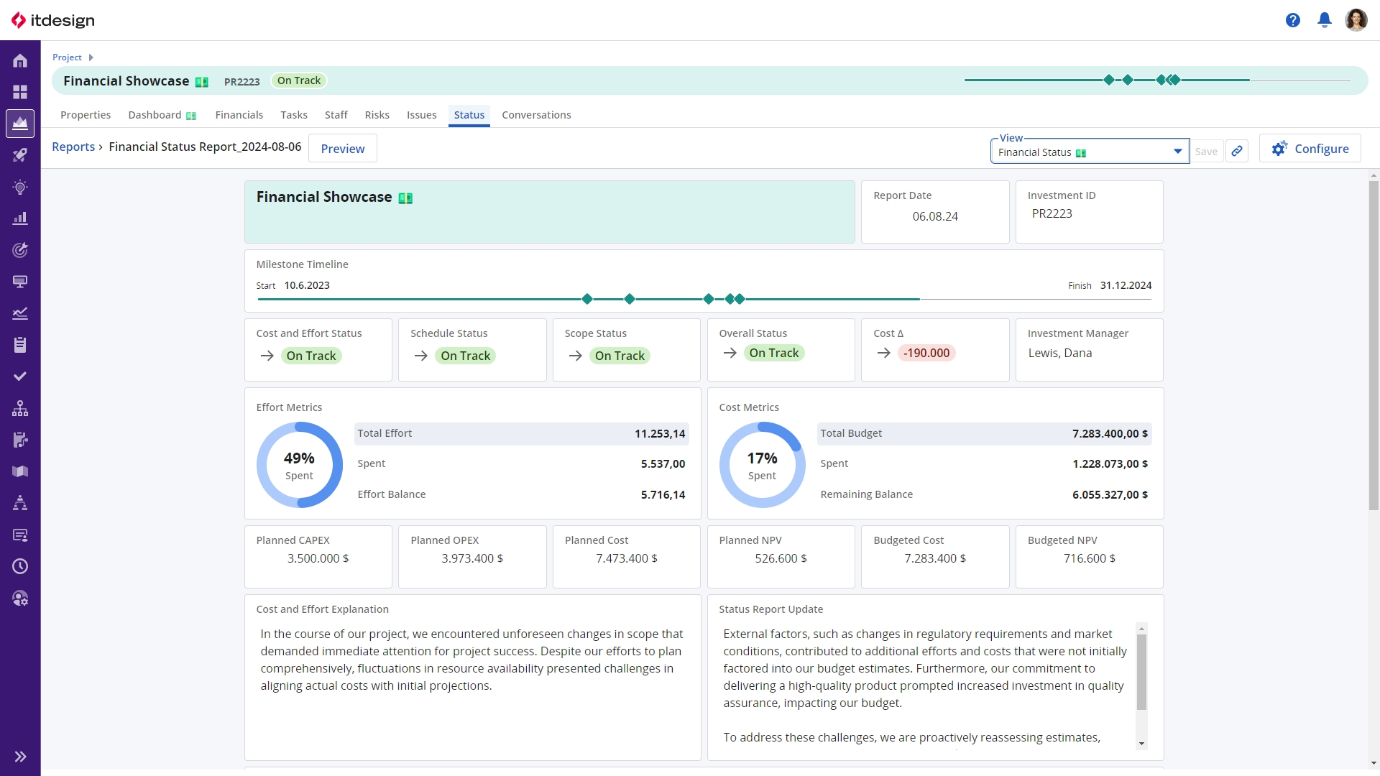1380x776 pixels.
Task: Click the clock icon in sidebar
Action: pyautogui.click(x=20, y=566)
